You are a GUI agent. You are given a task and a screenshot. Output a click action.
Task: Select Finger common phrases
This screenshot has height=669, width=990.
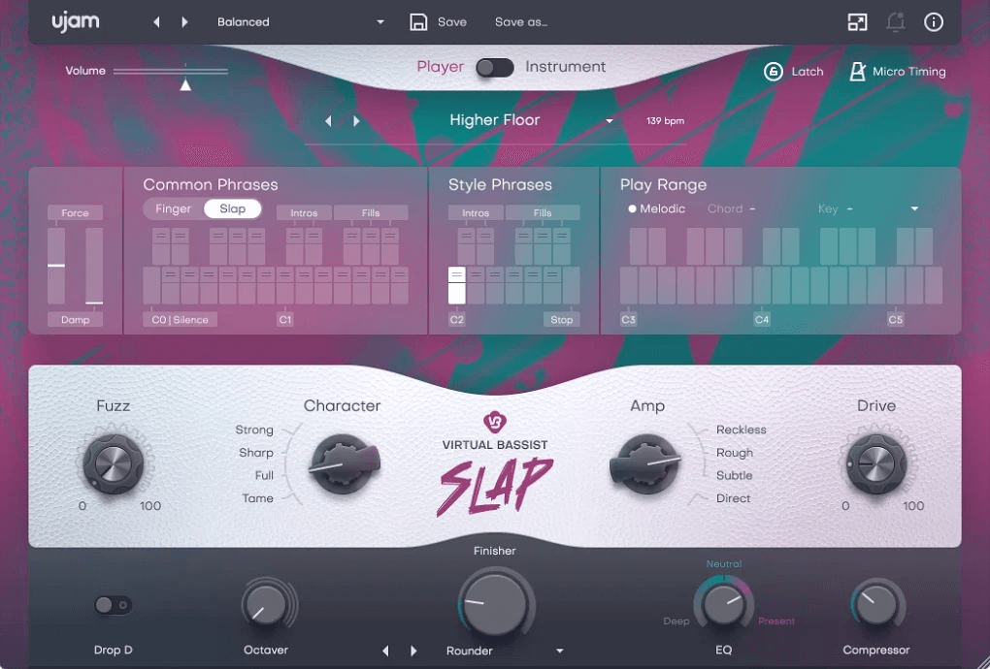click(173, 208)
